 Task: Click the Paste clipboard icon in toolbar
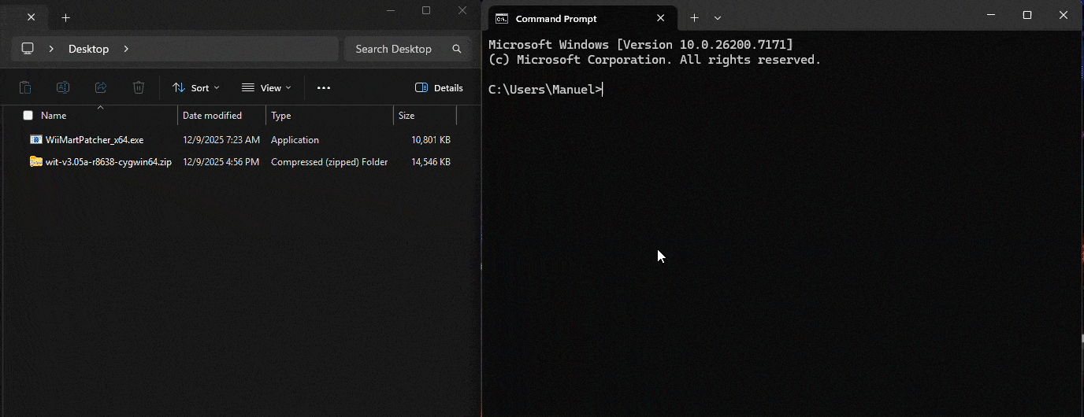[x=25, y=88]
